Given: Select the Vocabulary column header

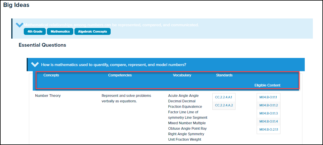Looking at the screenshot, I should [x=182, y=75].
